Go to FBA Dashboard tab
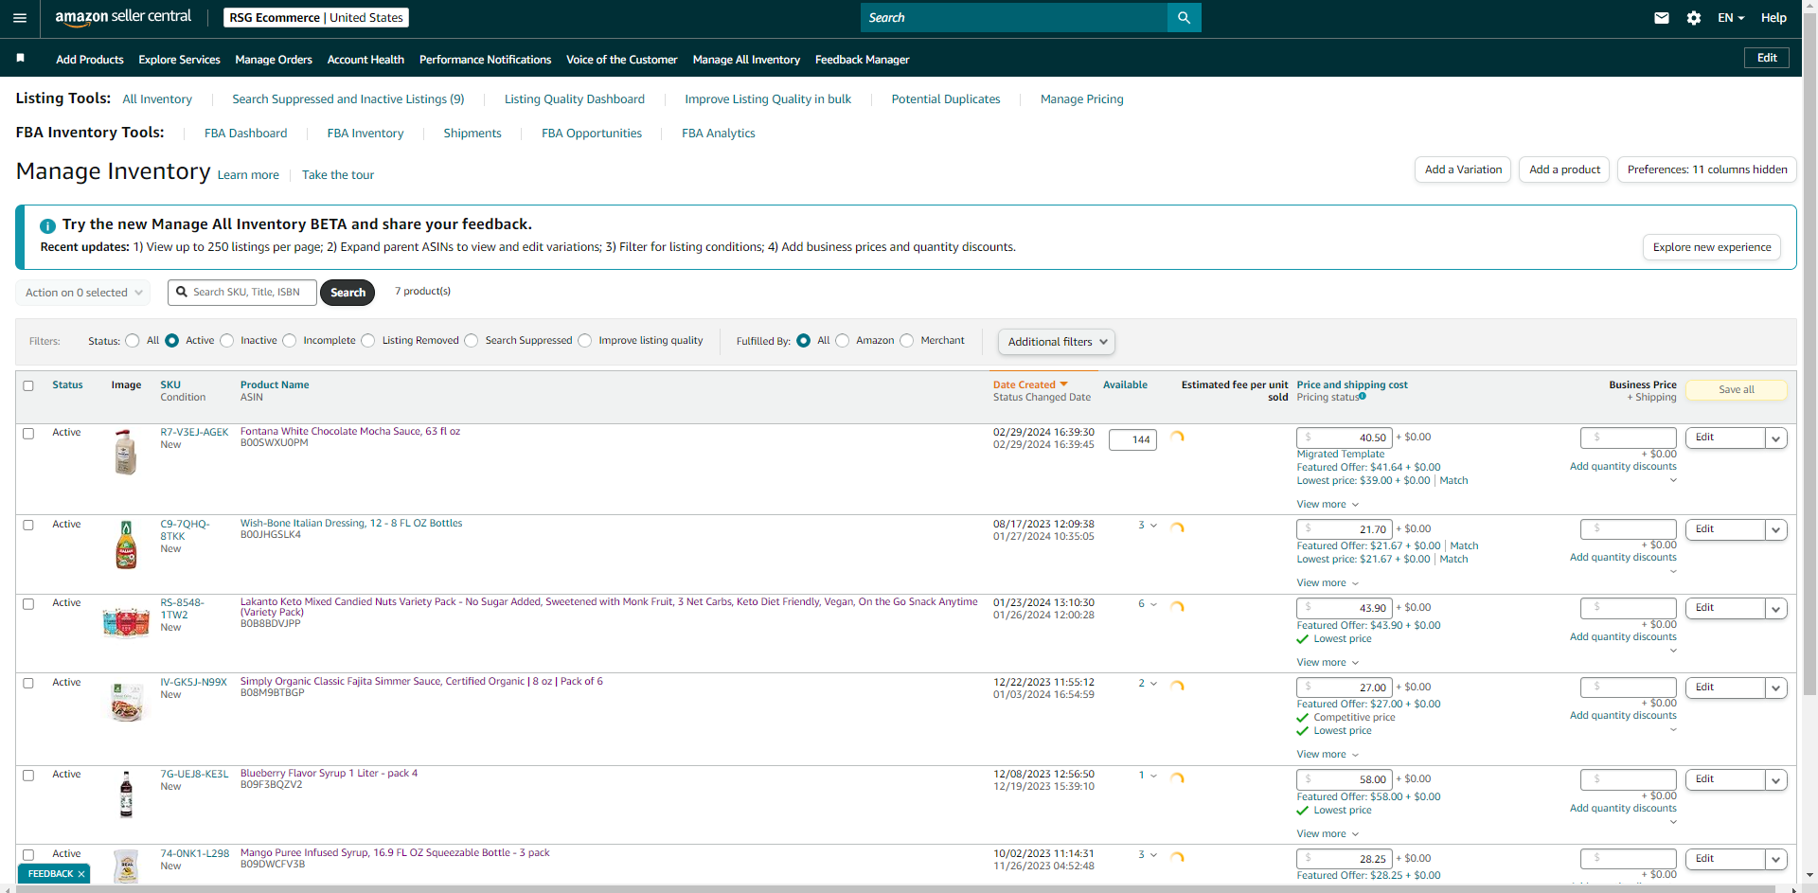The image size is (1818, 893). [x=245, y=134]
